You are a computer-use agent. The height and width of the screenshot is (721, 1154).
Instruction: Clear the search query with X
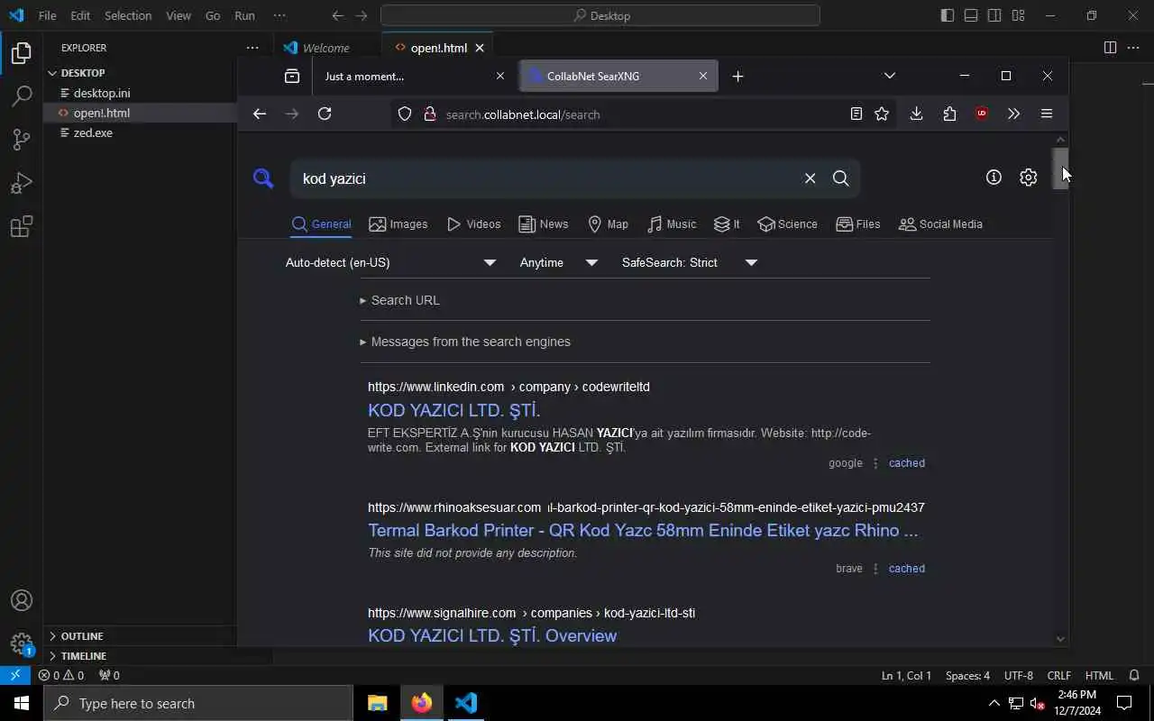click(x=810, y=178)
